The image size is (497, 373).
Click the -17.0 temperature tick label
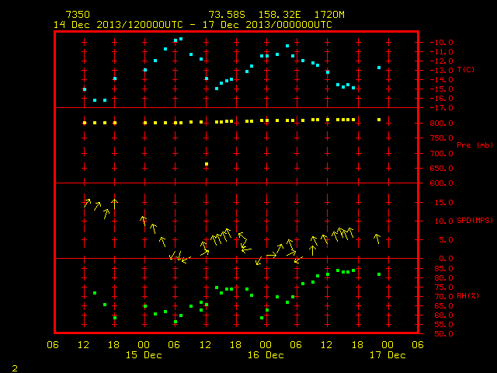[441, 108]
